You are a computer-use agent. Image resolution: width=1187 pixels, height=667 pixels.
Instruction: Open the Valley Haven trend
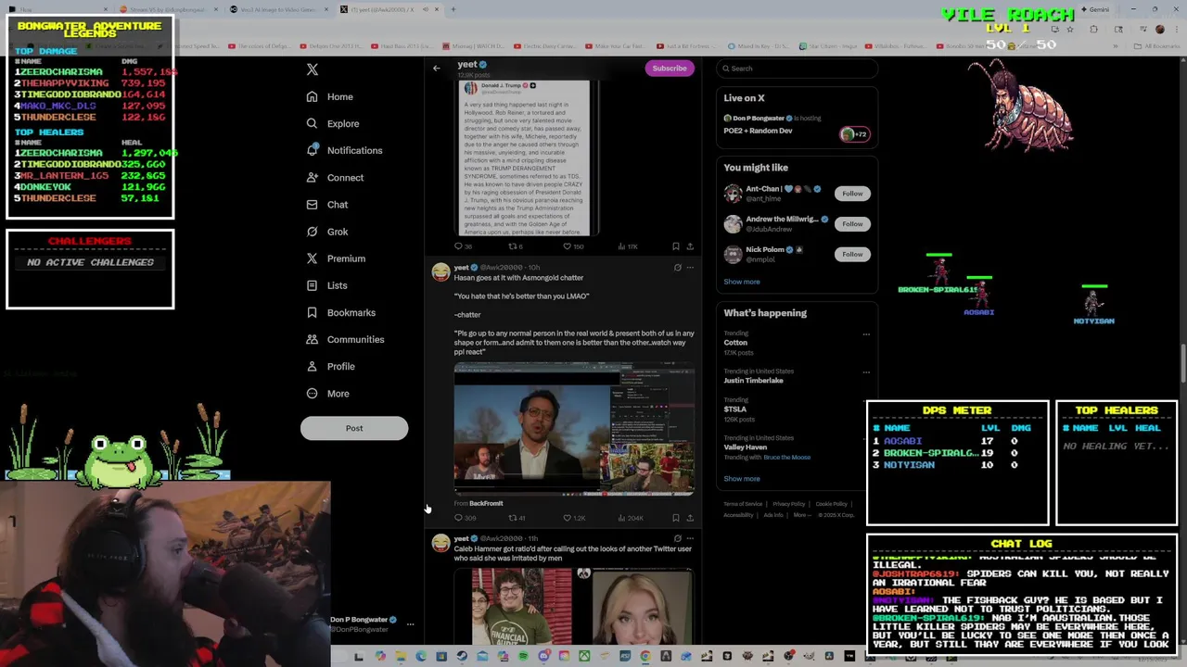pos(745,447)
